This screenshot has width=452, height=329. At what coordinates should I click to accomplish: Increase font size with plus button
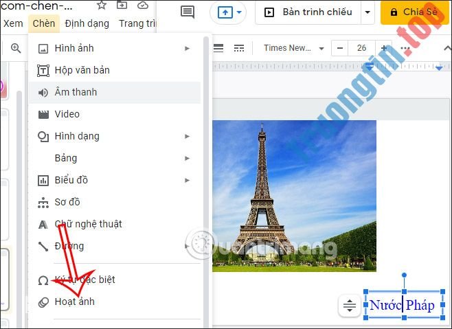click(383, 48)
